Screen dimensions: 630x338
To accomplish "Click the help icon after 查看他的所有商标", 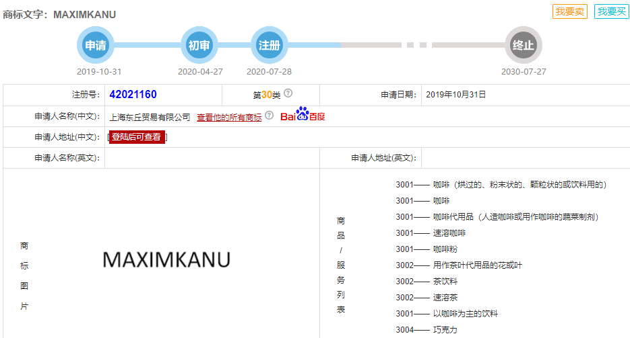I will click(x=270, y=116).
